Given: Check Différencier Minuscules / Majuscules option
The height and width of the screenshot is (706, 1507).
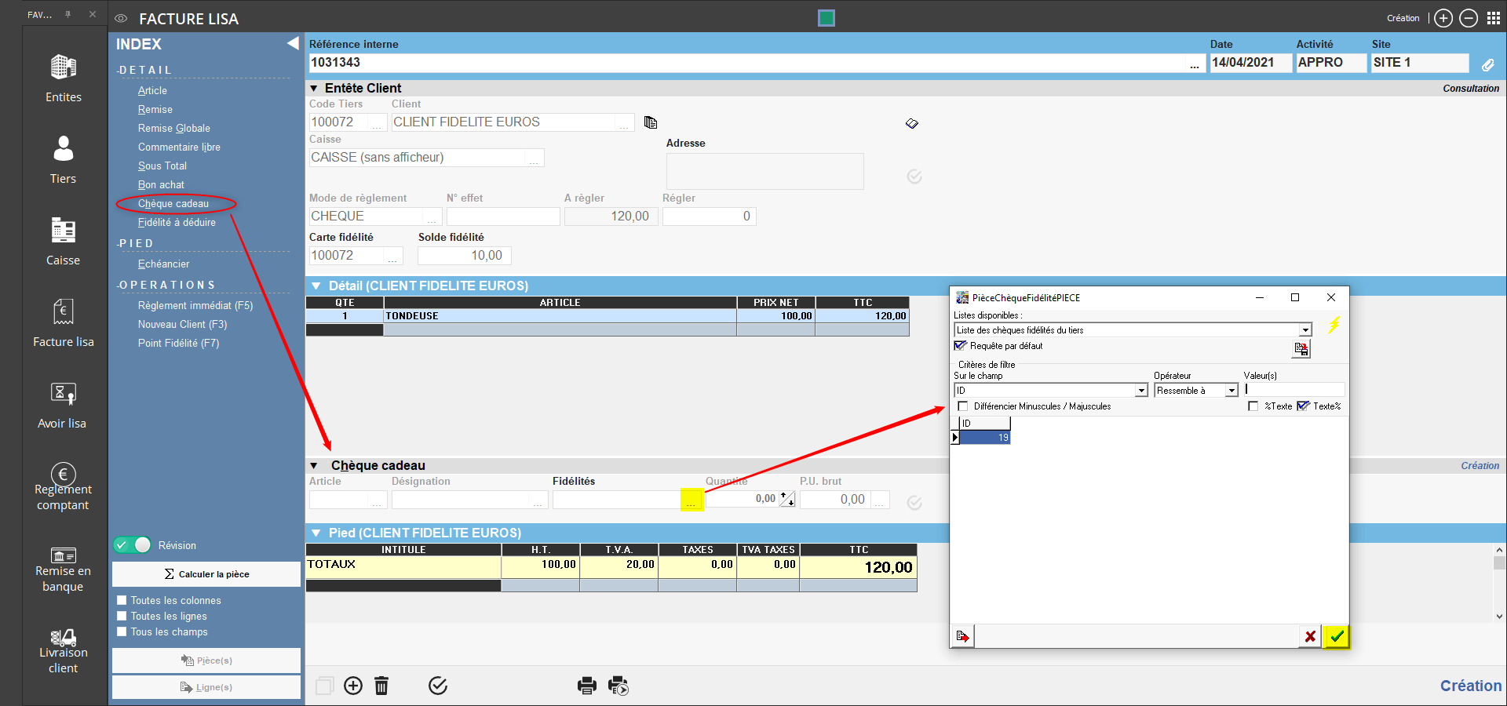Looking at the screenshot, I should 963,406.
